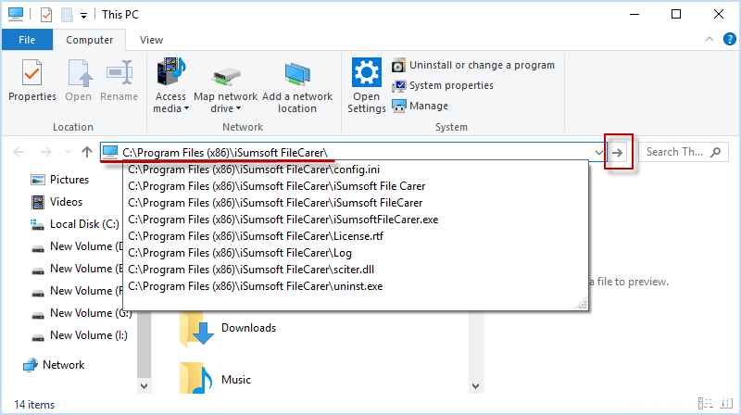The width and height of the screenshot is (741, 415).
Task: Click the Go arrow next to address bar
Action: [x=619, y=152]
